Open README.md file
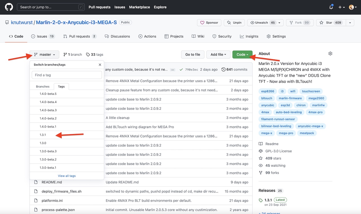Image resolution: width=361 pixels, height=214 pixels. pos(52,182)
